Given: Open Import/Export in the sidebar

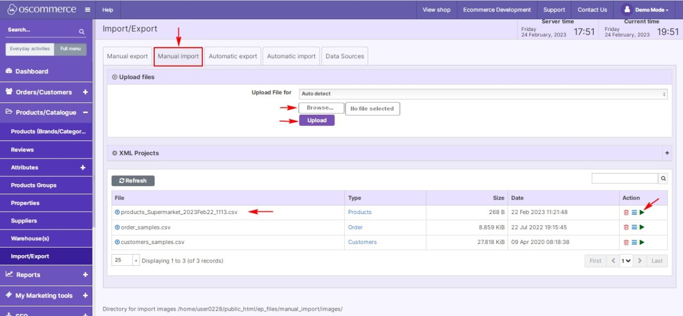Looking at the screenshot, I should (46, 256).
